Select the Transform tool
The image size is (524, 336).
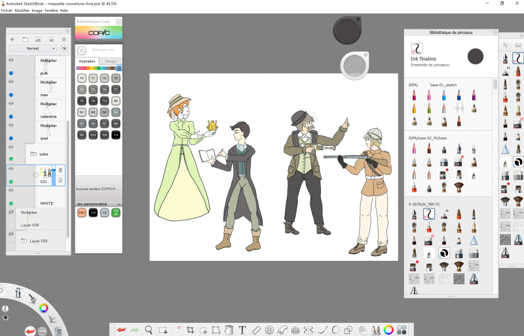[x=216, y=330]
